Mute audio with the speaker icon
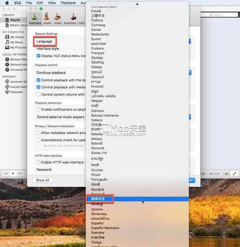This screenshot has width=240, height=247. click(211, 174)
